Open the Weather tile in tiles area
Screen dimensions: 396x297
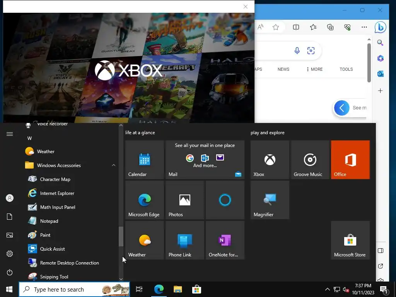(145, 240)
